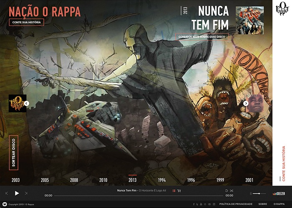Image resolution: width=292 pixels, height=208 pixels.
Task: Open the O Rappa footer link
Action: (279, 204)
